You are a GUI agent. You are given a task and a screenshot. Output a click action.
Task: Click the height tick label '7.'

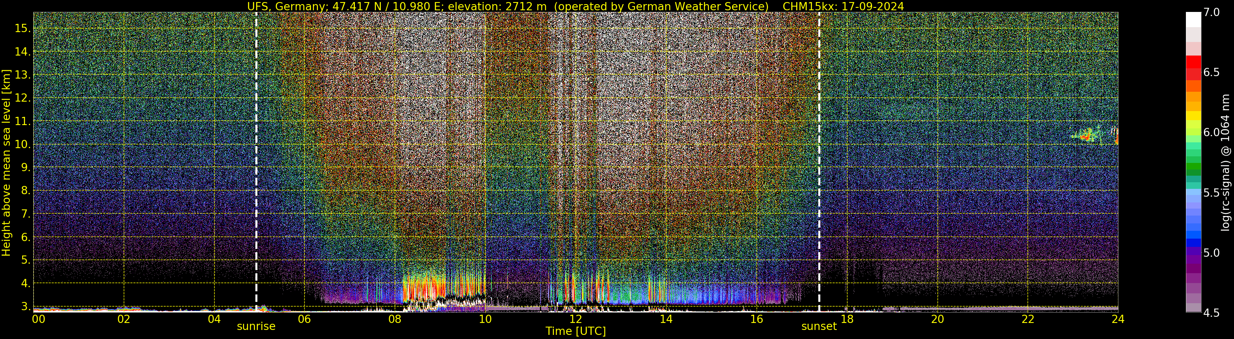coord(26,214)
